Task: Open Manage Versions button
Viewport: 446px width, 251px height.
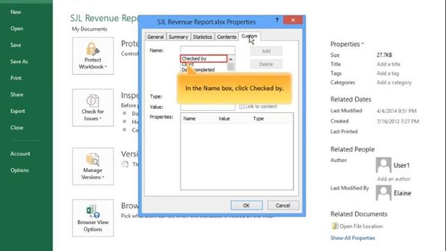Action: click(93, 166)
